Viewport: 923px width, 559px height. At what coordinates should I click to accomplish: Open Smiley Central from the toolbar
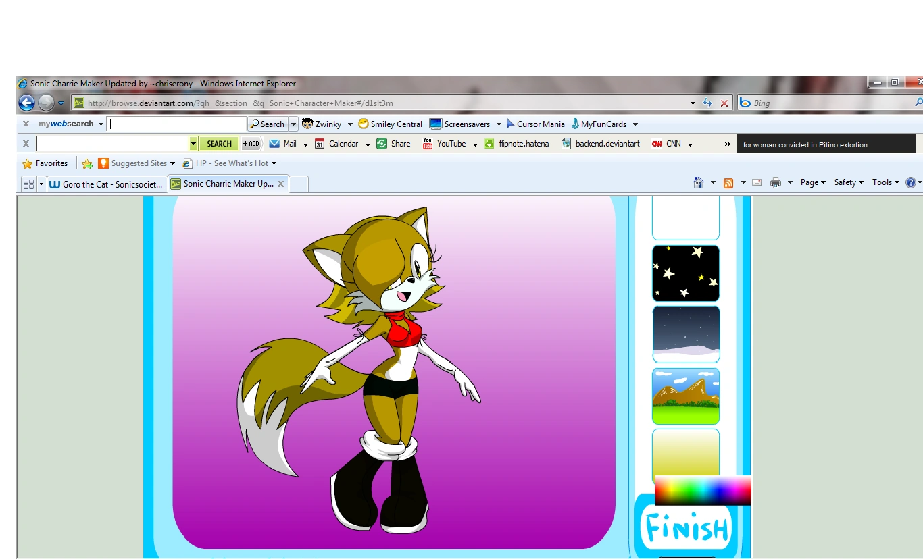tap(391, 124)
